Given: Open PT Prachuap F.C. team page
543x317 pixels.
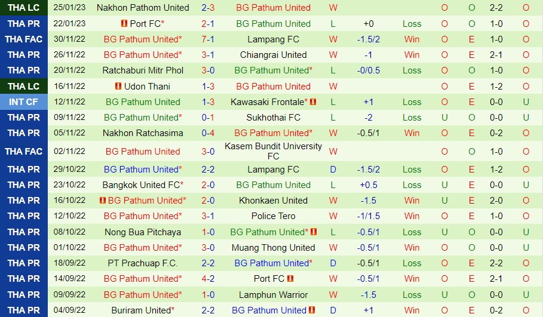Looking at the screenshot, I should point(143,263).
